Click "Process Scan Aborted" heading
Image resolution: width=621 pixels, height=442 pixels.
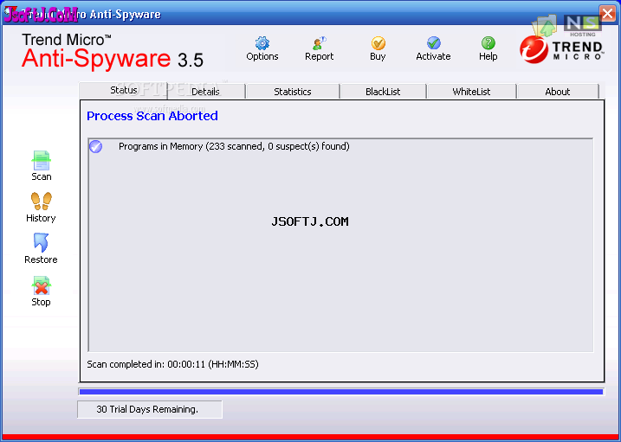point(152,116)
